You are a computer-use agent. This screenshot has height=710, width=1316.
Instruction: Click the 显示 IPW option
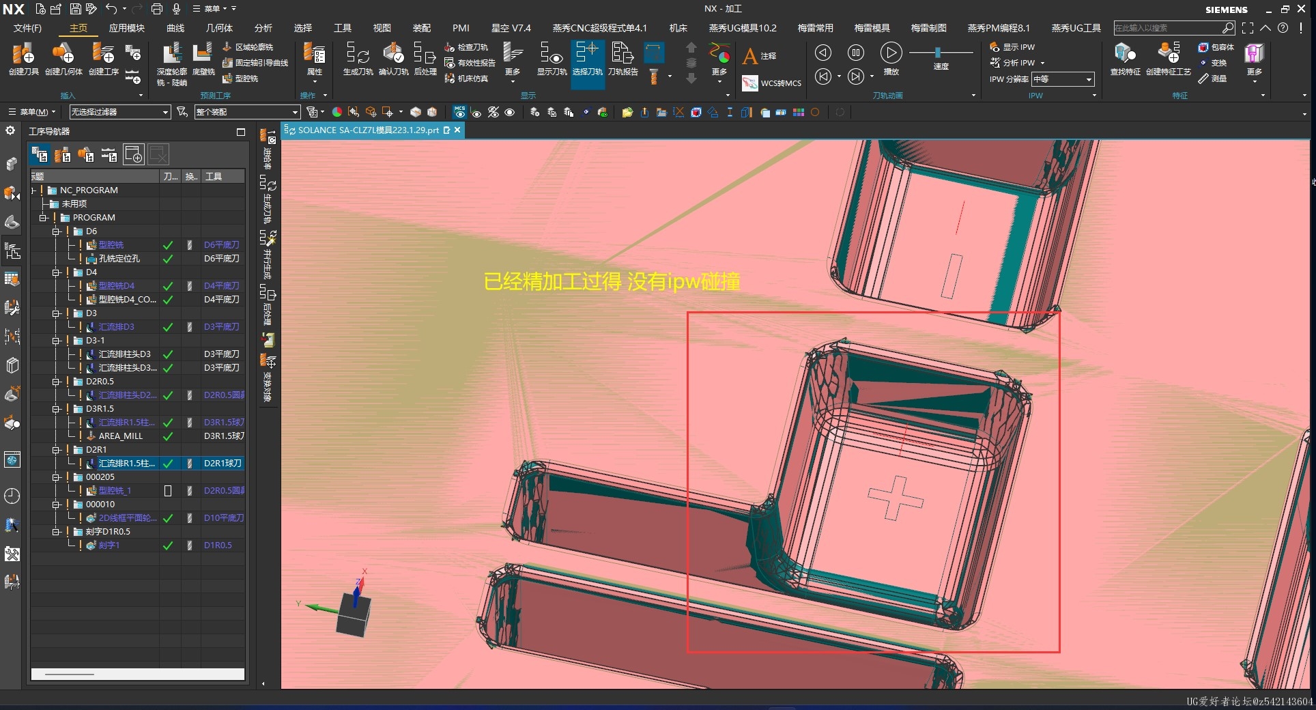point(1012,47)
